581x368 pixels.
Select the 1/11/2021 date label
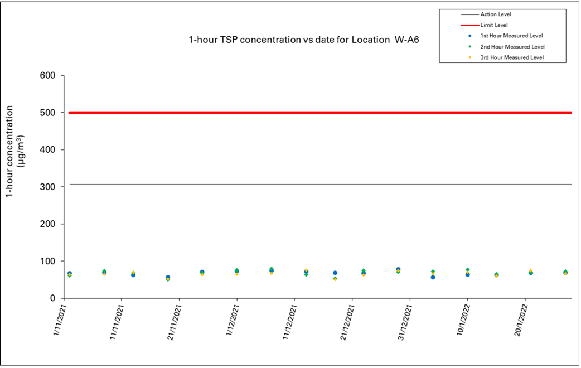[x=61, y=320]
